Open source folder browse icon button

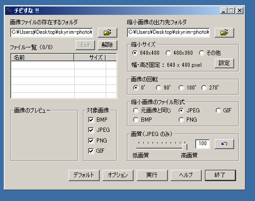coord(108,32)
